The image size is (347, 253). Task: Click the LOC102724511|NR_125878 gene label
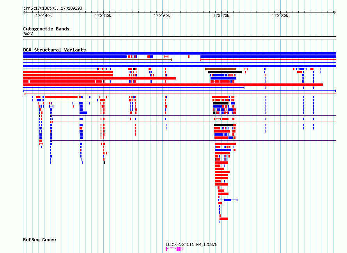[x=191, y=244]
